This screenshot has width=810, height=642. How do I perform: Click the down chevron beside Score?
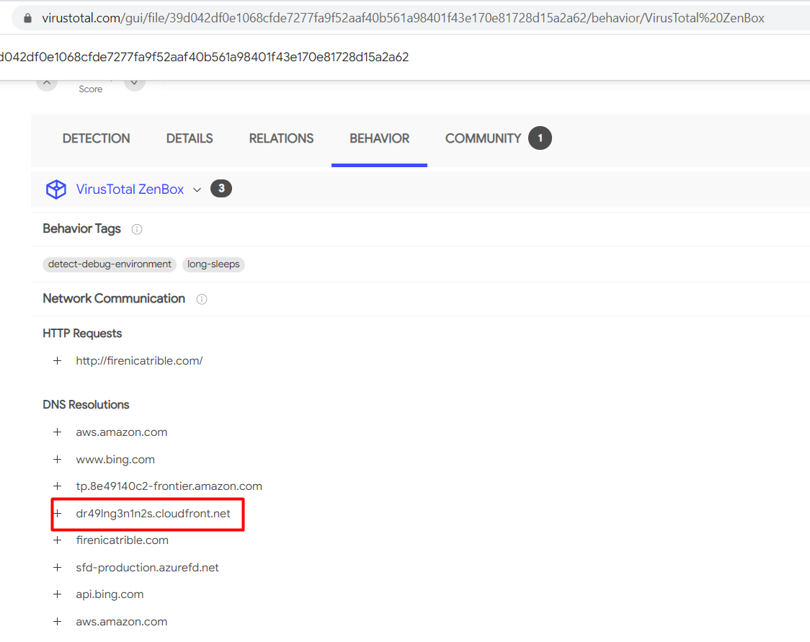(x=134, y=83)
